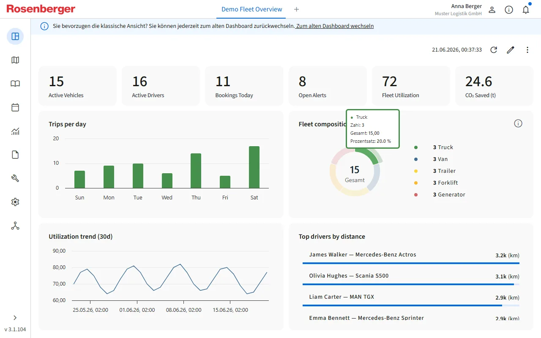
Task: Click the Anna Berger user name
Action: 467,6
